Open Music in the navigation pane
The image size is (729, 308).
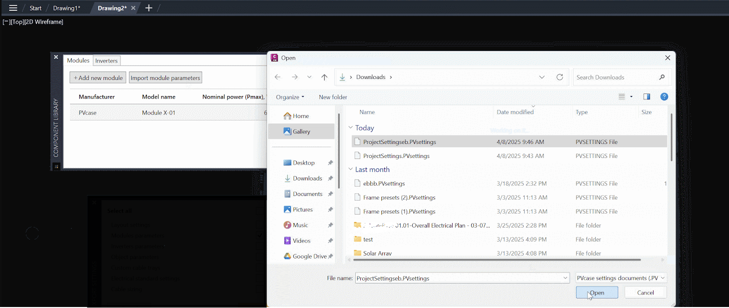coord(300,225)
